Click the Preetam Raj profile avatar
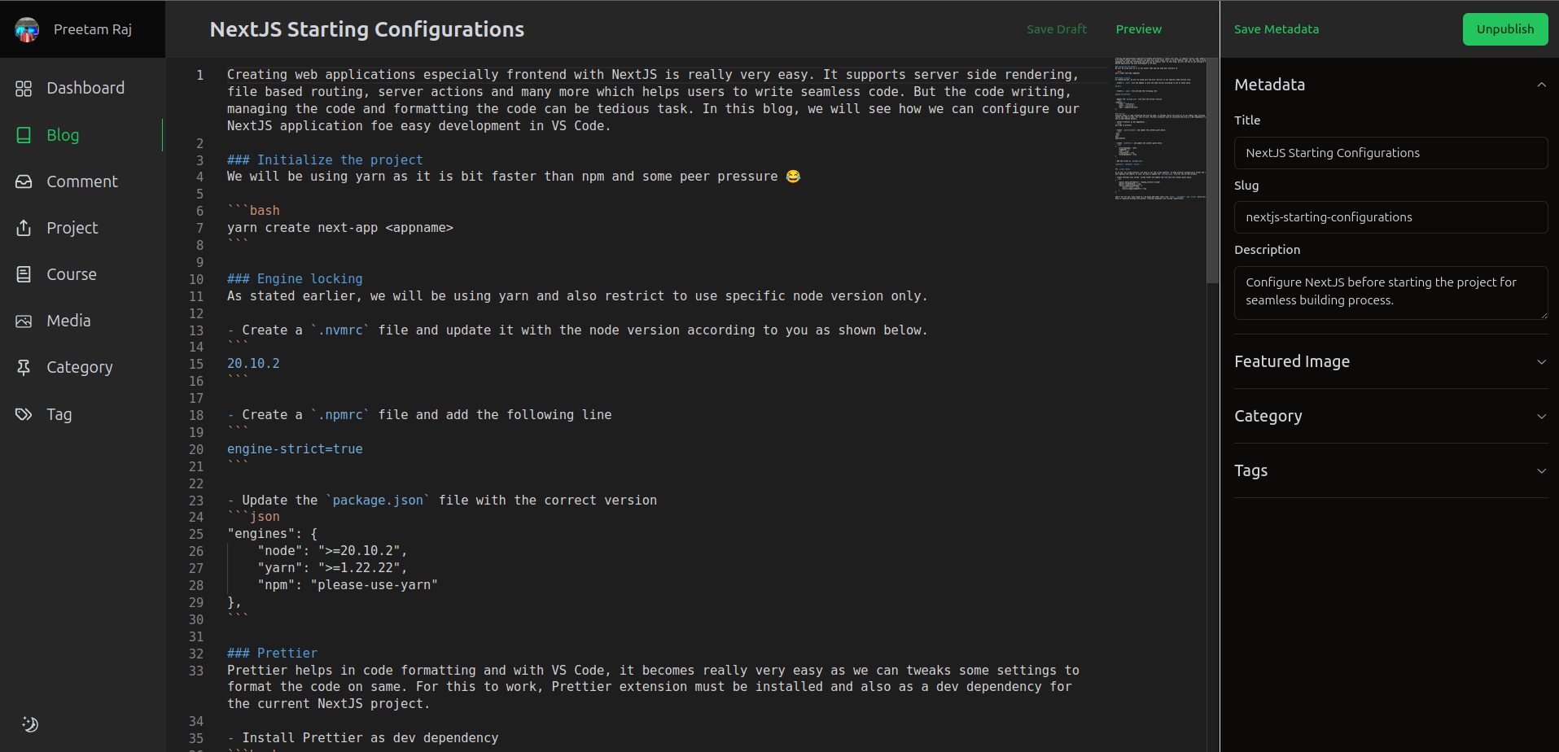Screen dimensions: 1559x752 [x=27, y=29]
